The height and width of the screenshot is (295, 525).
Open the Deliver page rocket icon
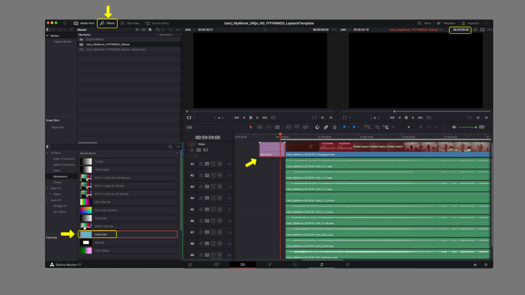pyautogui.click(x=348, y=265)
